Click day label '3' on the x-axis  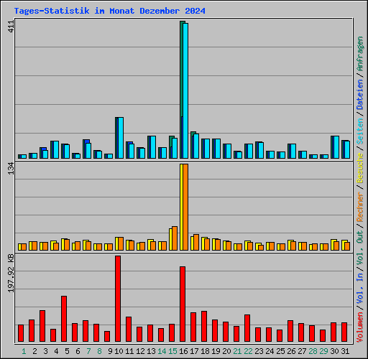click(45, 351)
